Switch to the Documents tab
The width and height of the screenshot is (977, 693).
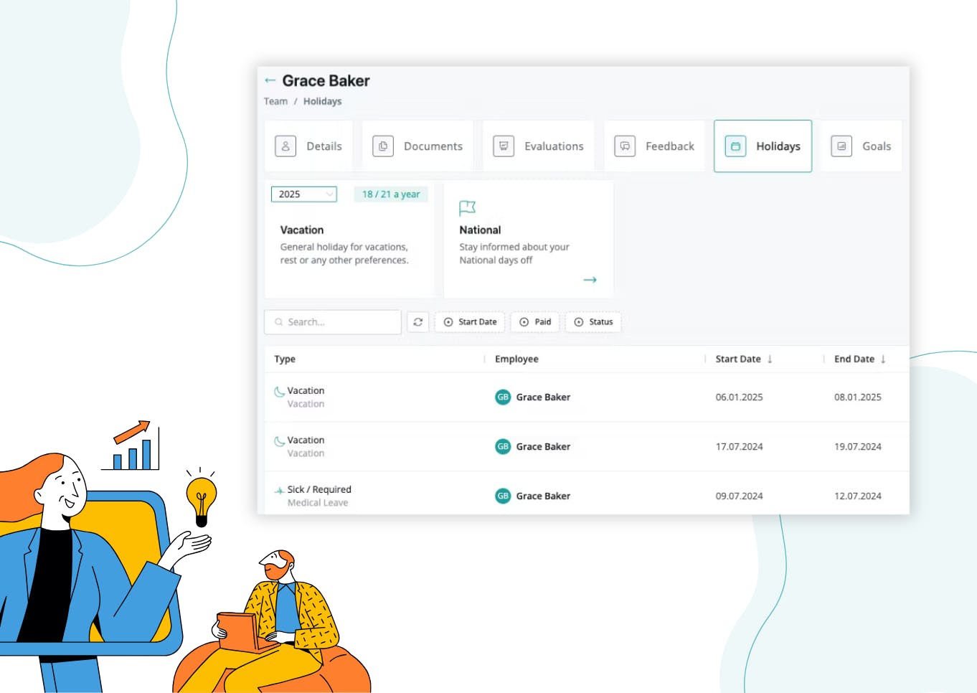[x=417, y=146]
